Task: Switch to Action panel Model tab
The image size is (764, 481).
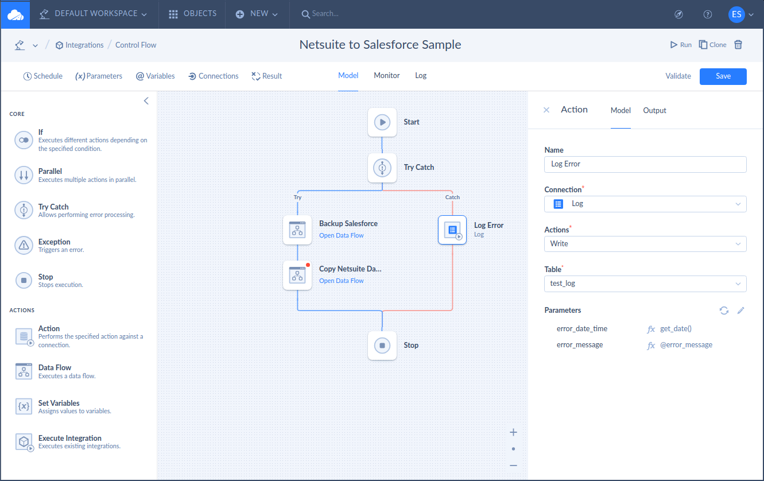Action: 620,110
